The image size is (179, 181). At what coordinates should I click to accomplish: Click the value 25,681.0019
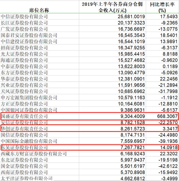point(131,17)
